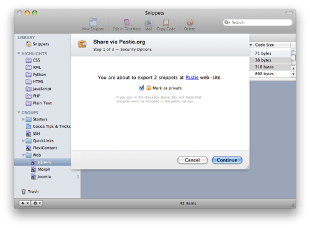Click into the Search field
Viewport: 310px width, 228px height.
pos(257,22)
